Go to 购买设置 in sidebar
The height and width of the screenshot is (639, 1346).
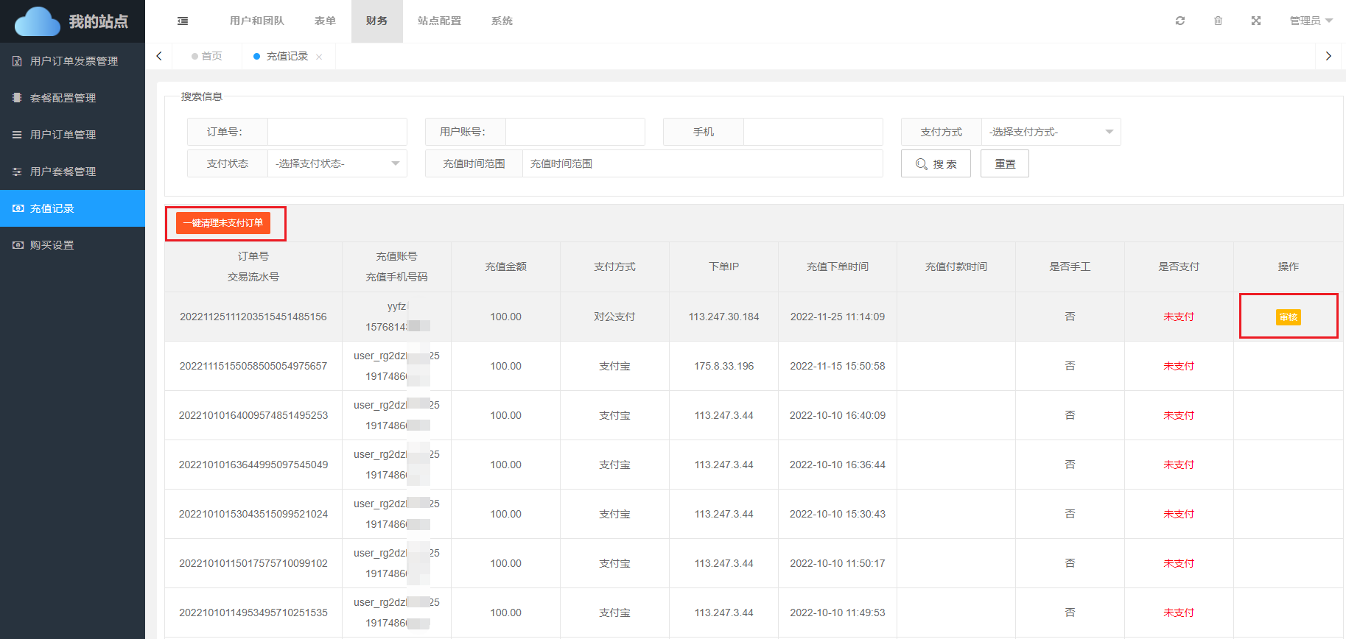[x=52, y=245]
